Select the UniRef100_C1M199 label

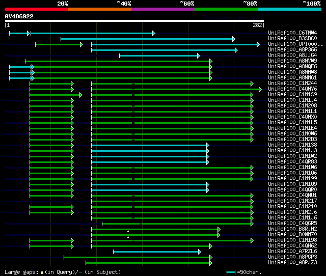point(292,179)
